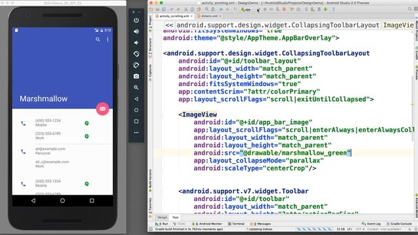Click the Open folder icon in Studio toolbar

coord(151,9)
